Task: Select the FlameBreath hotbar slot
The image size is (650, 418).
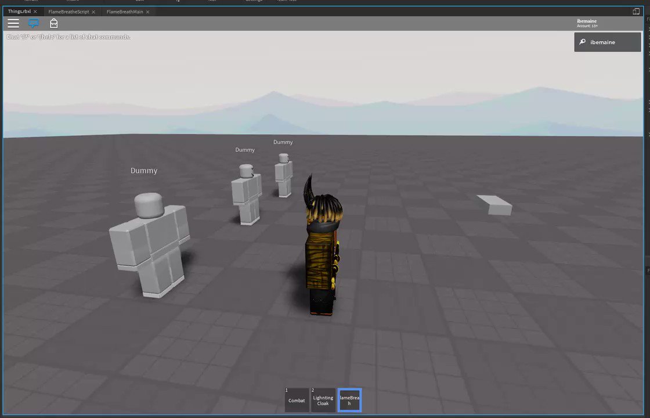Action: (x=349, y=400)
